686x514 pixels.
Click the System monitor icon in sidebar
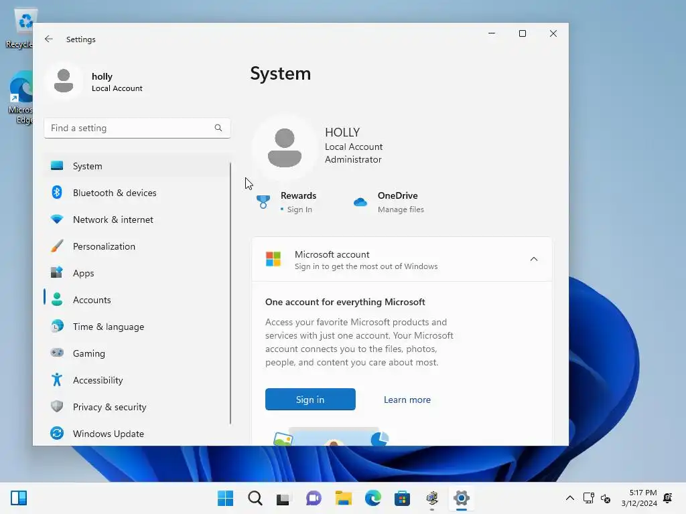click(x=57, y=166)
